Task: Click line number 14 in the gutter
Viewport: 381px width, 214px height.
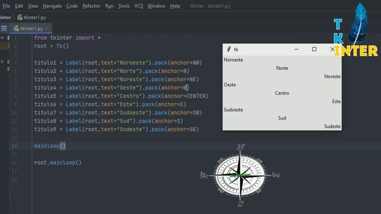Action: coord(14,146)
